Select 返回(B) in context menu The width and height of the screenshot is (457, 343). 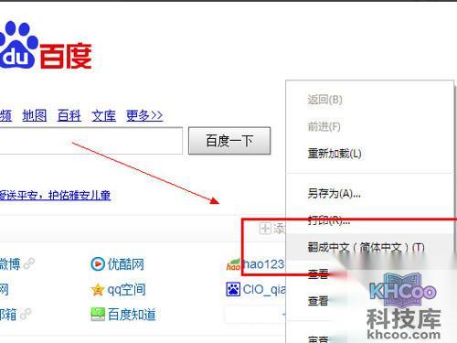coord(324,100)
